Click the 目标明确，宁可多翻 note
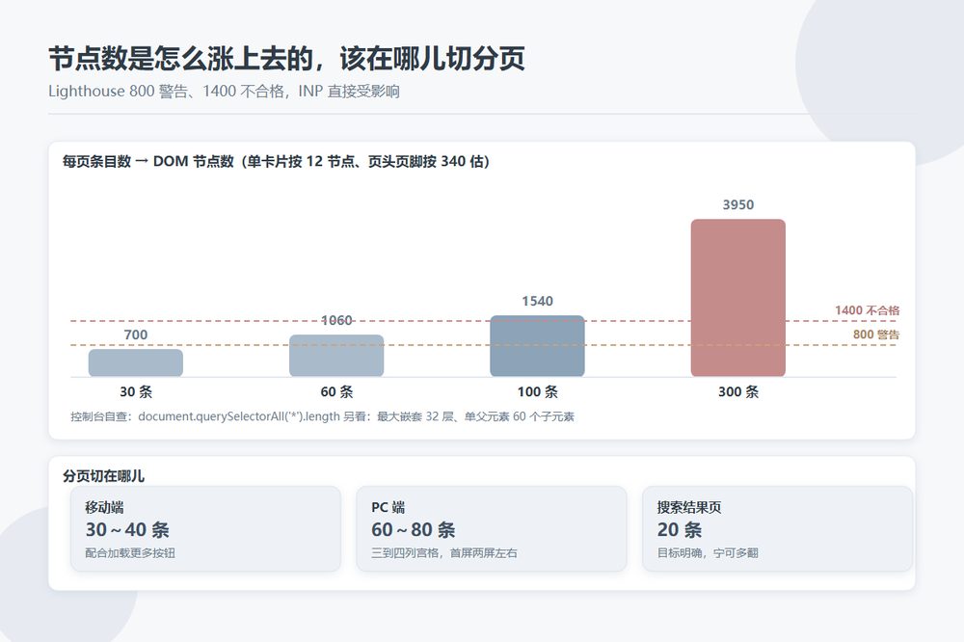The width and height of the screenshot is (964, 642). (708, 553)
